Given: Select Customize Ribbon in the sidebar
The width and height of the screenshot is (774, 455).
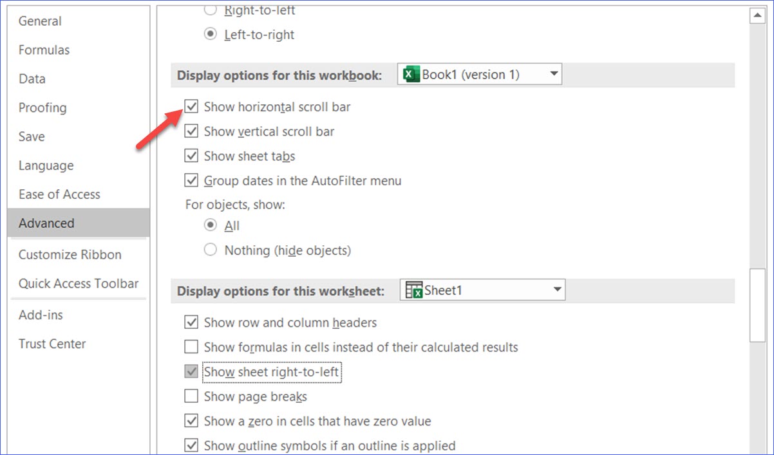Looking at the screenshot, I should pos(69,254).
